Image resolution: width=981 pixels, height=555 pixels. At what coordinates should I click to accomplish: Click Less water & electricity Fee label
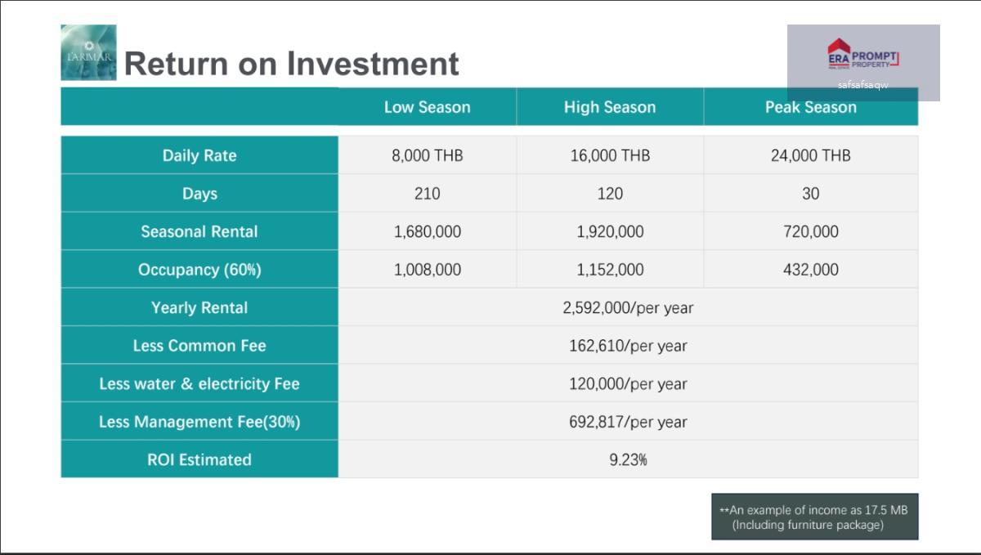[199, 383]
